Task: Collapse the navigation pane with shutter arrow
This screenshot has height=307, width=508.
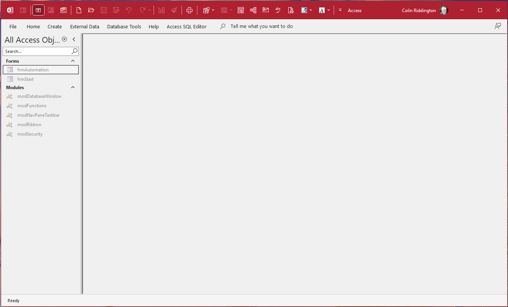Action: click(x=74, y=39)
